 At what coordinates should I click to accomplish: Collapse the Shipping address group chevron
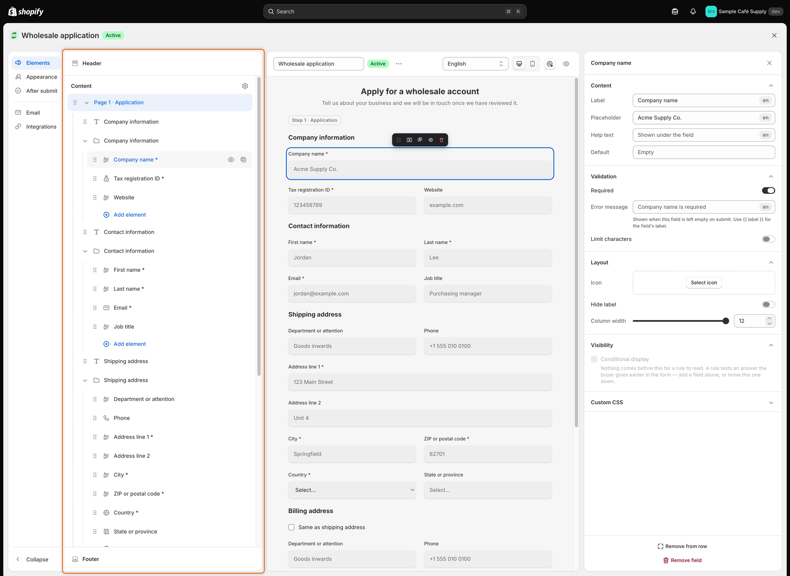(85, 380)
